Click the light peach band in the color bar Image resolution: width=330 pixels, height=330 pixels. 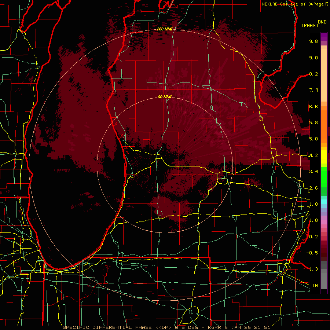(324, 76)
